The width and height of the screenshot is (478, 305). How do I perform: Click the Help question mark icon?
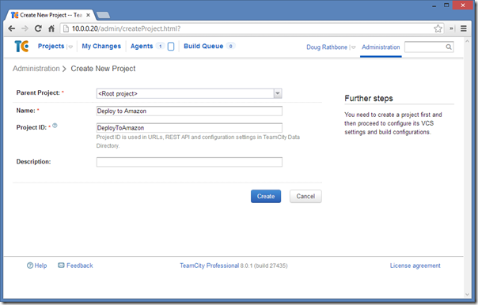coord(30,265)
